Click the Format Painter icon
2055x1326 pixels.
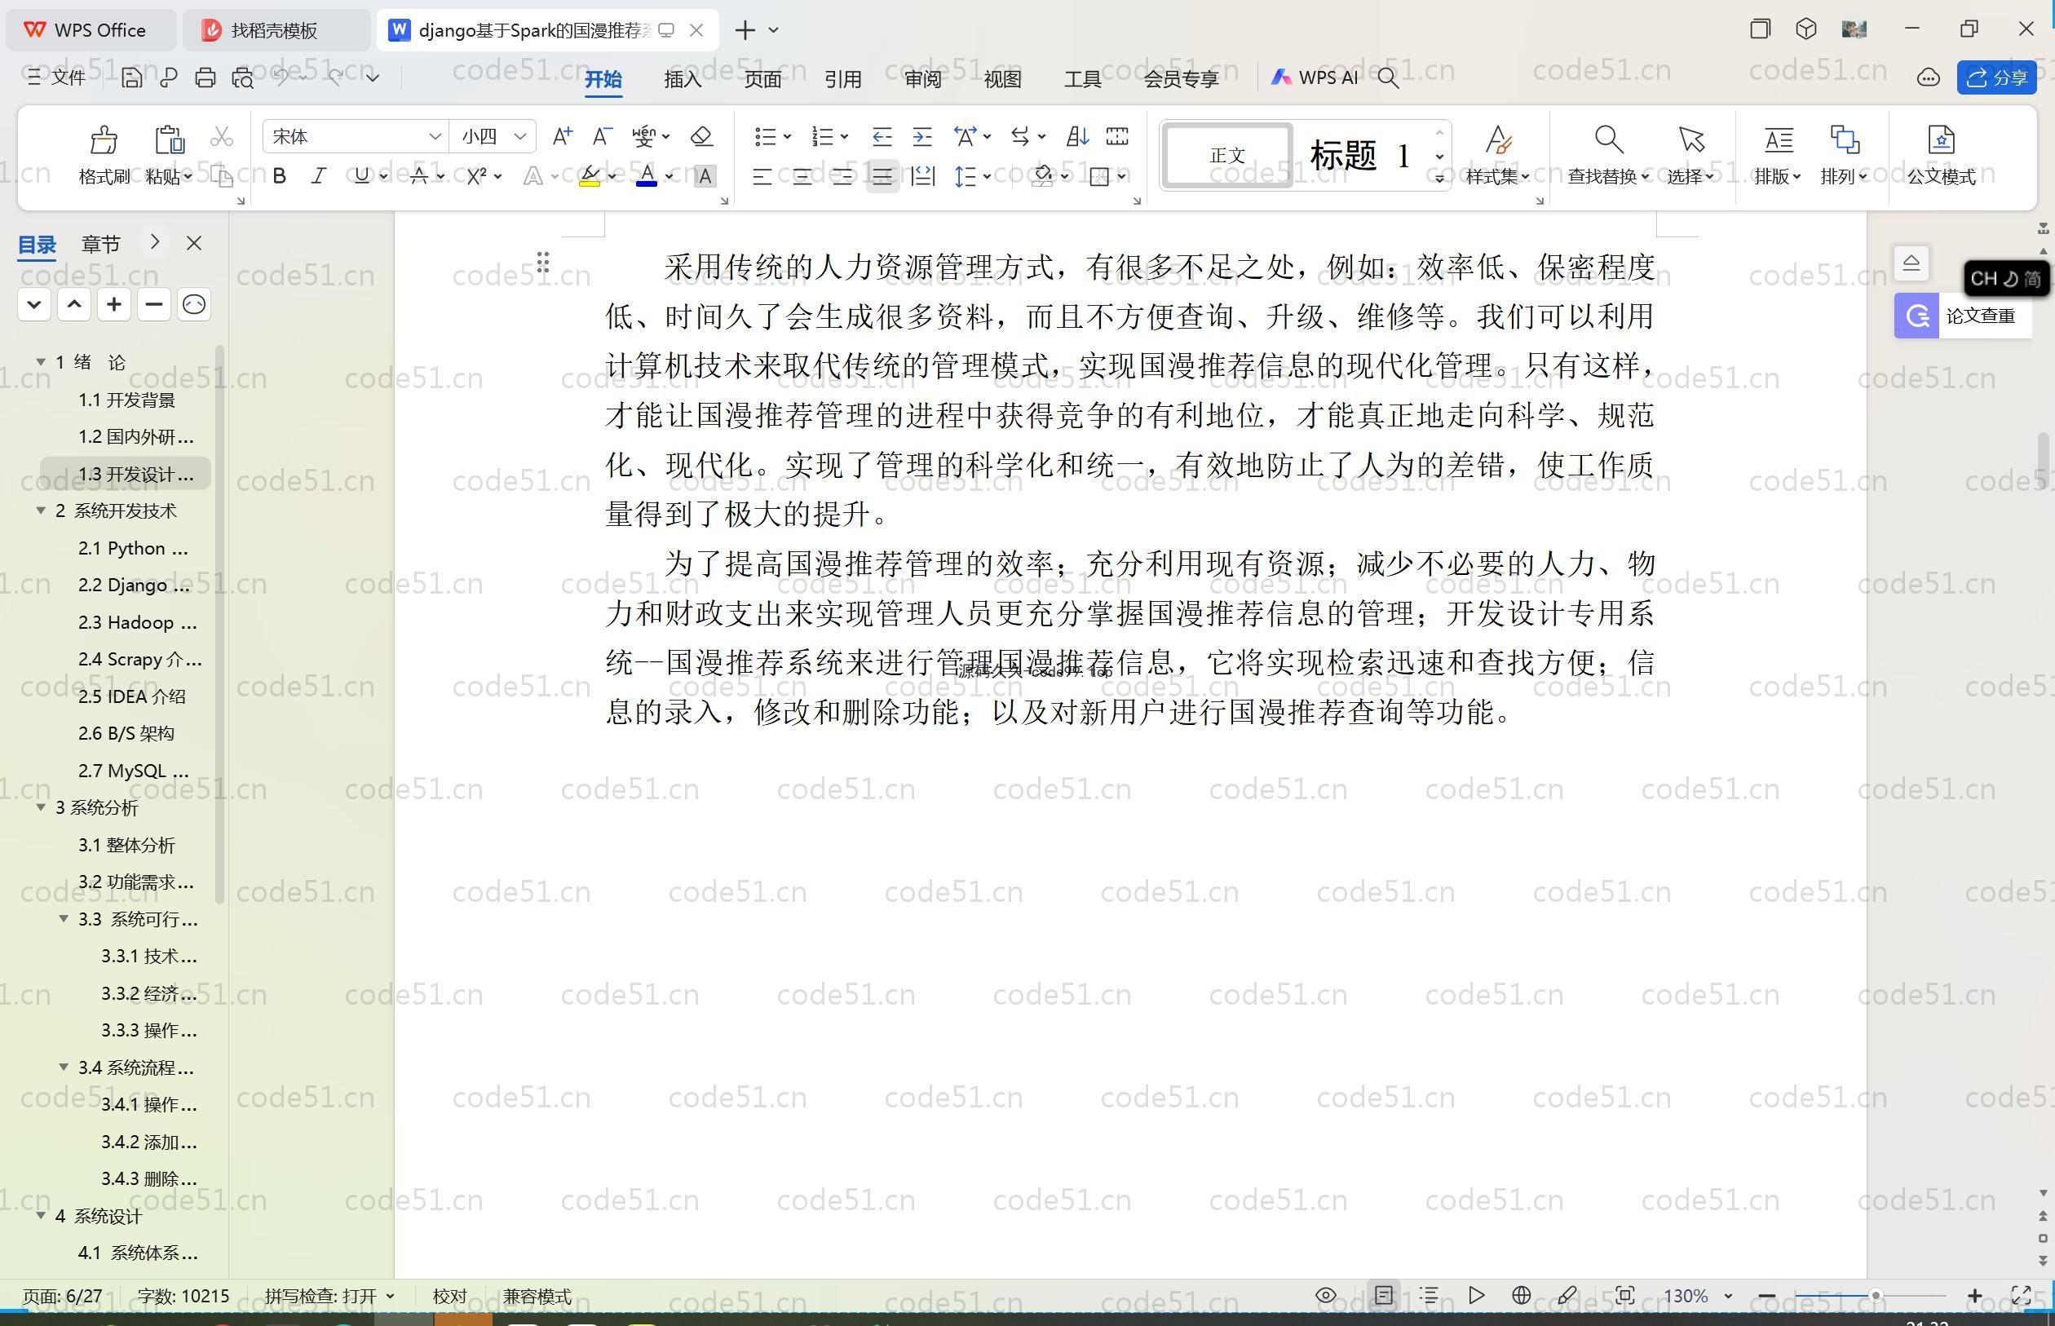[x=104, y=139]
